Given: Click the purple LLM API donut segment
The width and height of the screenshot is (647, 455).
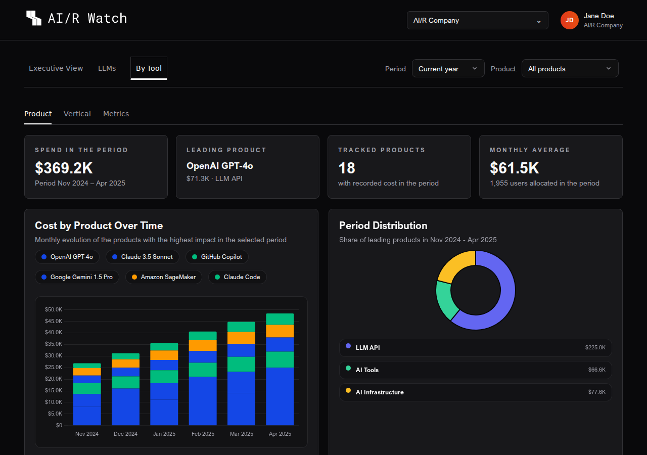Looking at the screenshot, I should [506, 298].
